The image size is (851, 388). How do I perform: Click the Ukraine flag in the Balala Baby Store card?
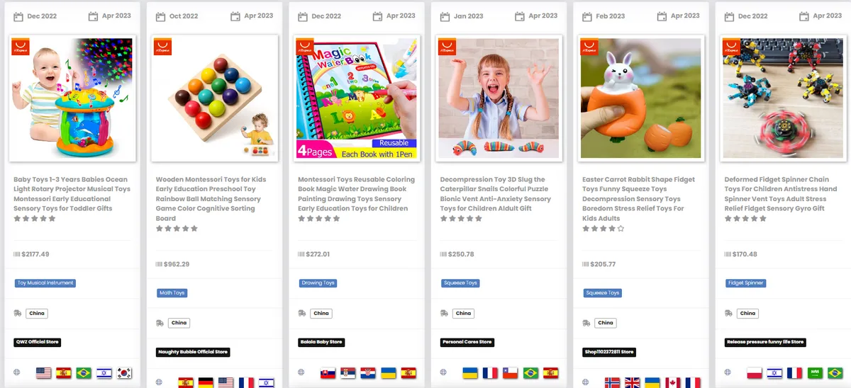(x=389, y=372)
